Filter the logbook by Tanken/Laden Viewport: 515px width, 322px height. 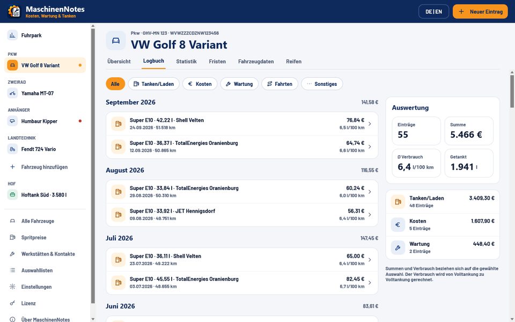[x=154, y=84]
